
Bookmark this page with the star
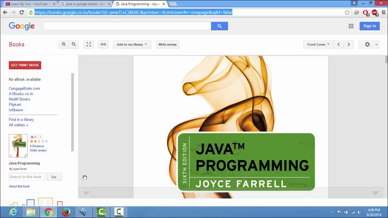coord(347,12)
